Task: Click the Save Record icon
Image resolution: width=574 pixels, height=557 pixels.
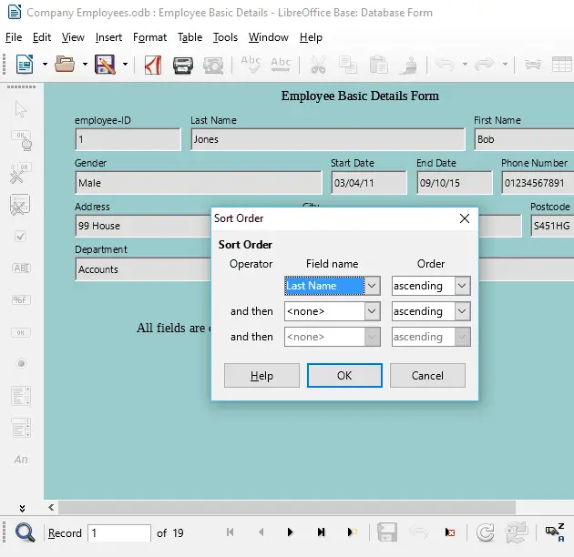Action: [x=387, y=532]
